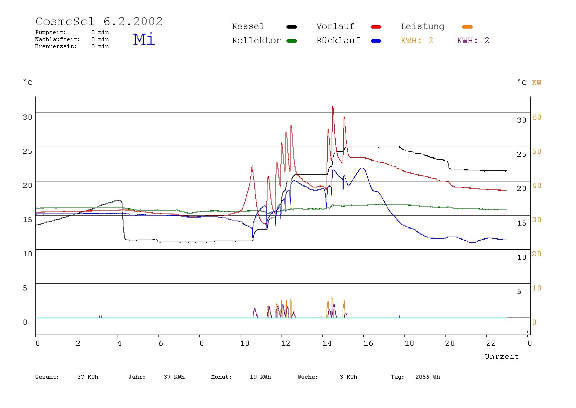The width and height of the screenshot is (576, 408).
Task: Click the '37 KWh' value after Gesamt
Action: (x=88, y=377)
